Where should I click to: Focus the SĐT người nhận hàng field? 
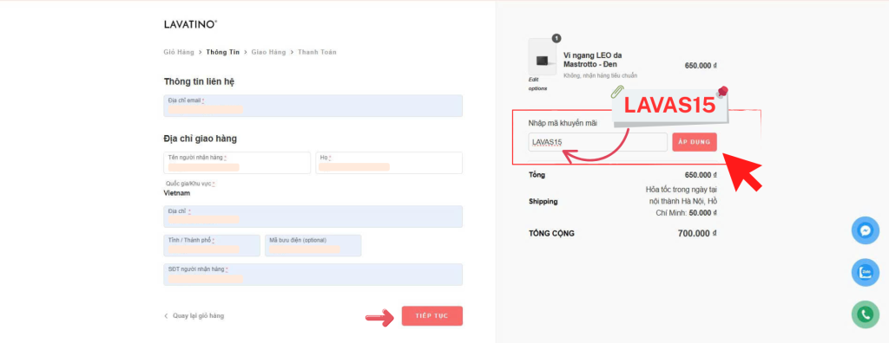pos(313,275)
